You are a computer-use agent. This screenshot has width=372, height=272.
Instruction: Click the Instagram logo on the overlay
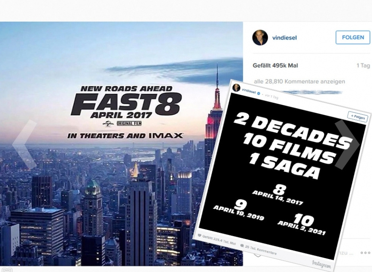pos(321,264)
